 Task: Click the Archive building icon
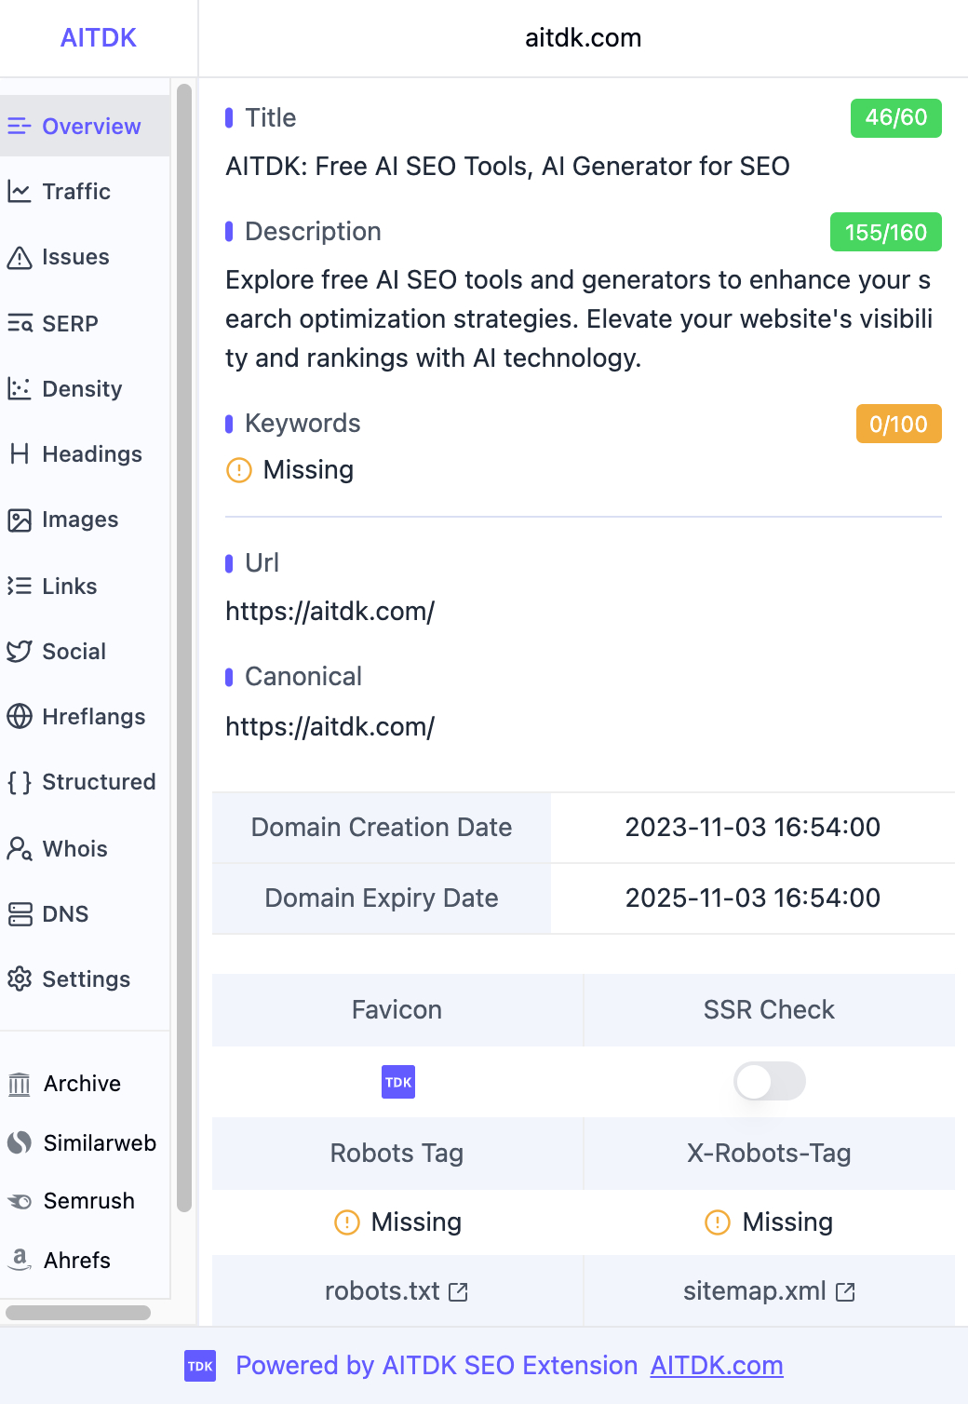(x=19, y=1084)
